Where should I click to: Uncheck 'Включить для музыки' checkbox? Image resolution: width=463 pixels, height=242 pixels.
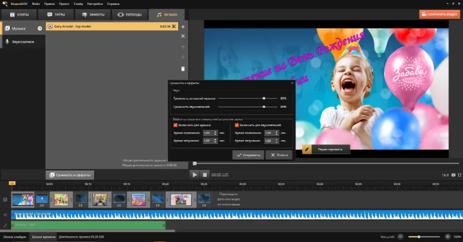176,125
